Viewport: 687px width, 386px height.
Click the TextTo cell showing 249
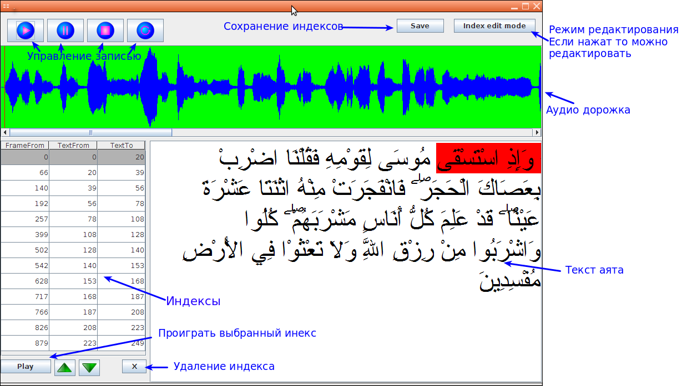click(x=122, y=343)
